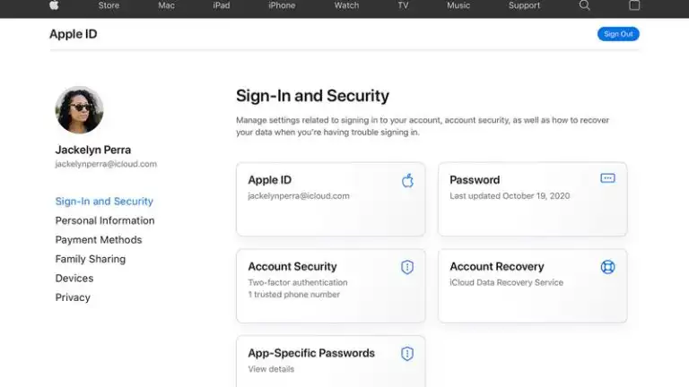This screenshot has height=387, width=689.
Task: Select Personal Information in the sidebar
Action: pyautogui.click(x=105, y=220)
